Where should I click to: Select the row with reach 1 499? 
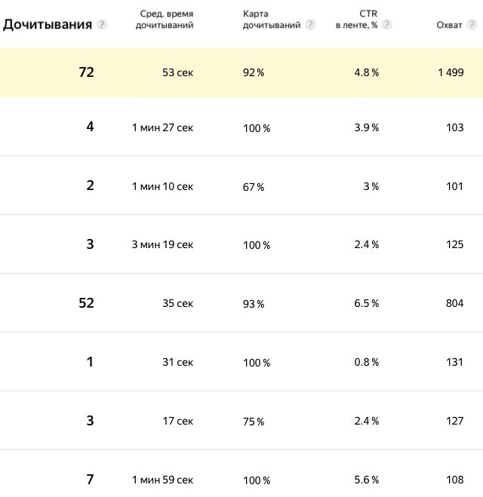(241, 72)
